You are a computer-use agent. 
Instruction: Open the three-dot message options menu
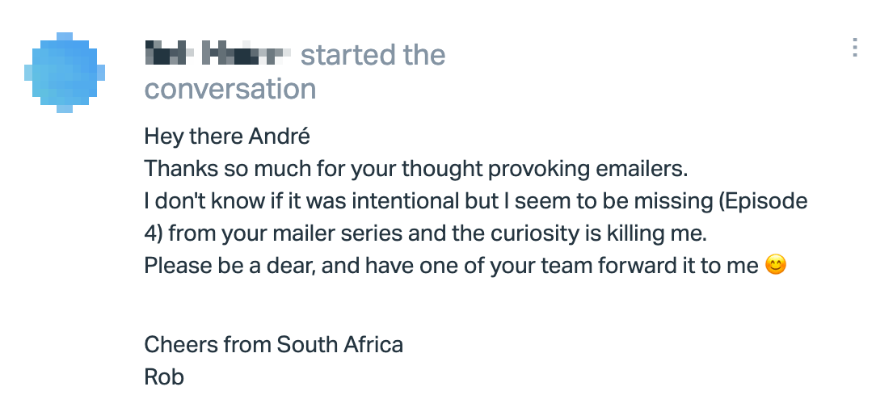point(855,48)
